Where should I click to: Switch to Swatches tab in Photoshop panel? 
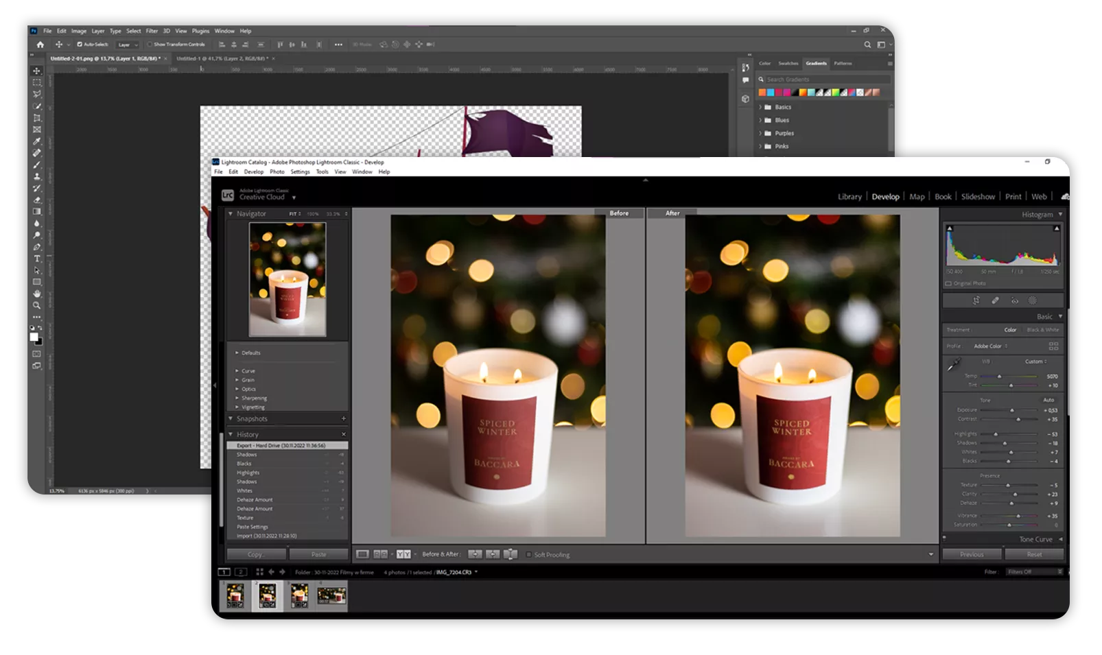pyautogui.click(x=788, y=63)
